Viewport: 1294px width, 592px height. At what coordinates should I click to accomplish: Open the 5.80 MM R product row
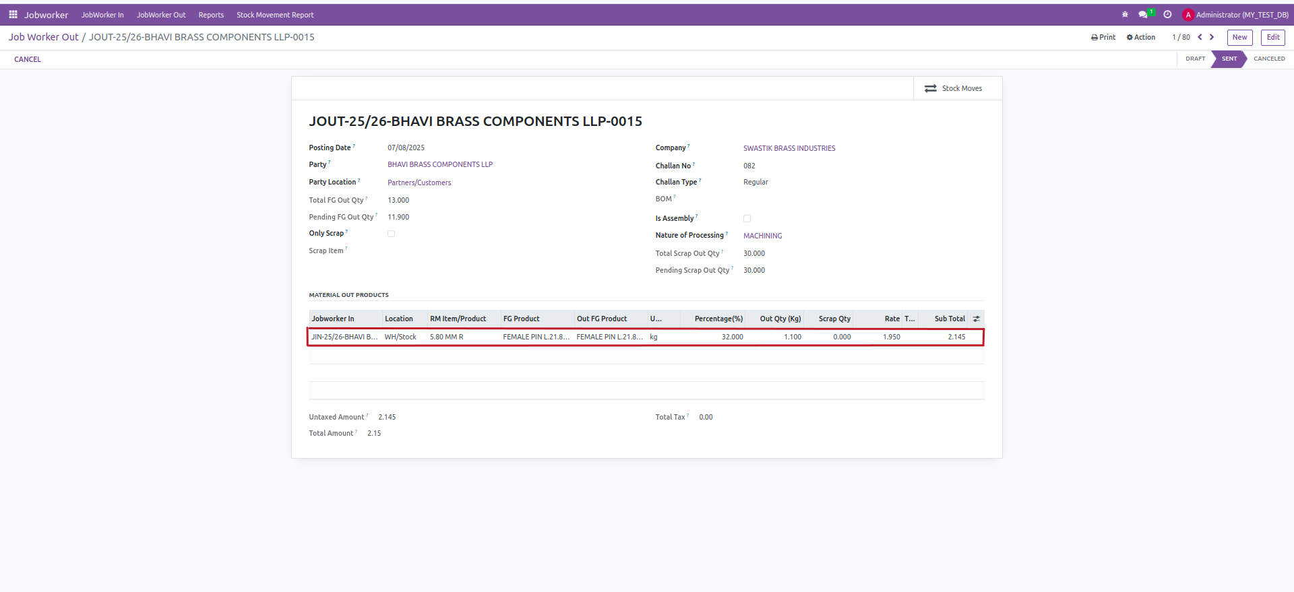coord(446,337)
